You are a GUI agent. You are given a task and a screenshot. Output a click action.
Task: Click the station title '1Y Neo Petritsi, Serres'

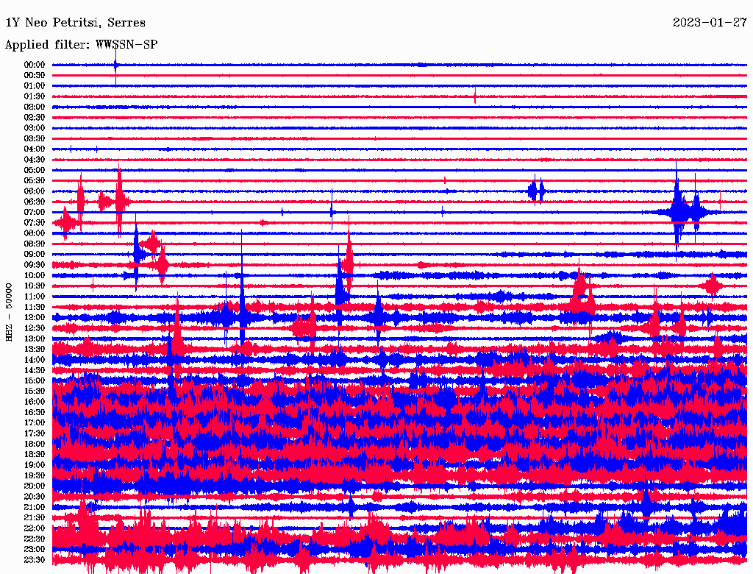tap(75, 23)
